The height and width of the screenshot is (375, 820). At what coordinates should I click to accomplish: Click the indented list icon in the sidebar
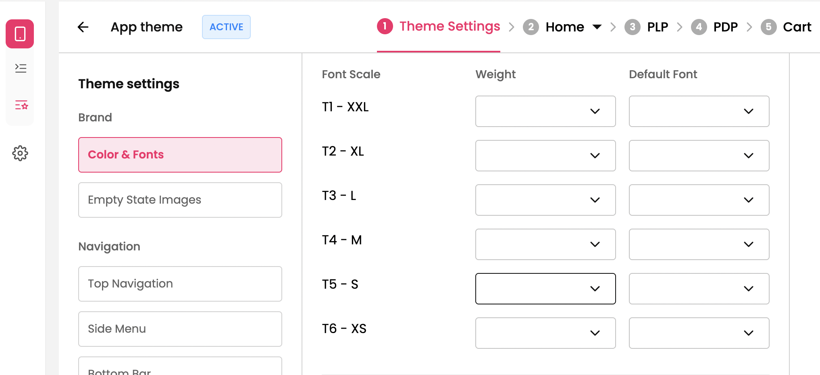pyautogui.click(x=21, y=68)
